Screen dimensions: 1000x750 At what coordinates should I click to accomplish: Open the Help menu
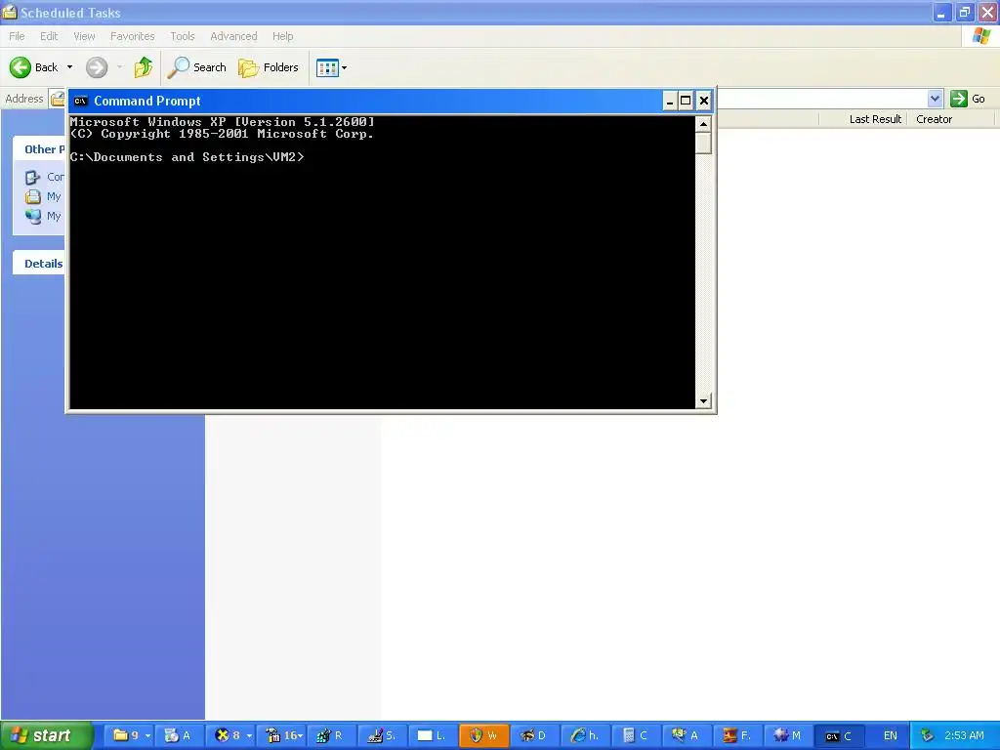[283, 36]
